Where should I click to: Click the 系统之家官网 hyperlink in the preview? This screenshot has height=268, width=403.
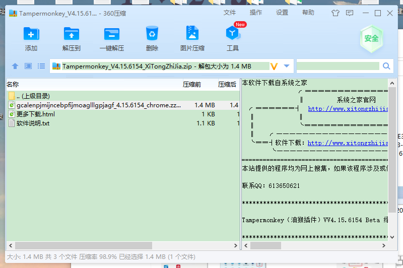click(348, 109)
